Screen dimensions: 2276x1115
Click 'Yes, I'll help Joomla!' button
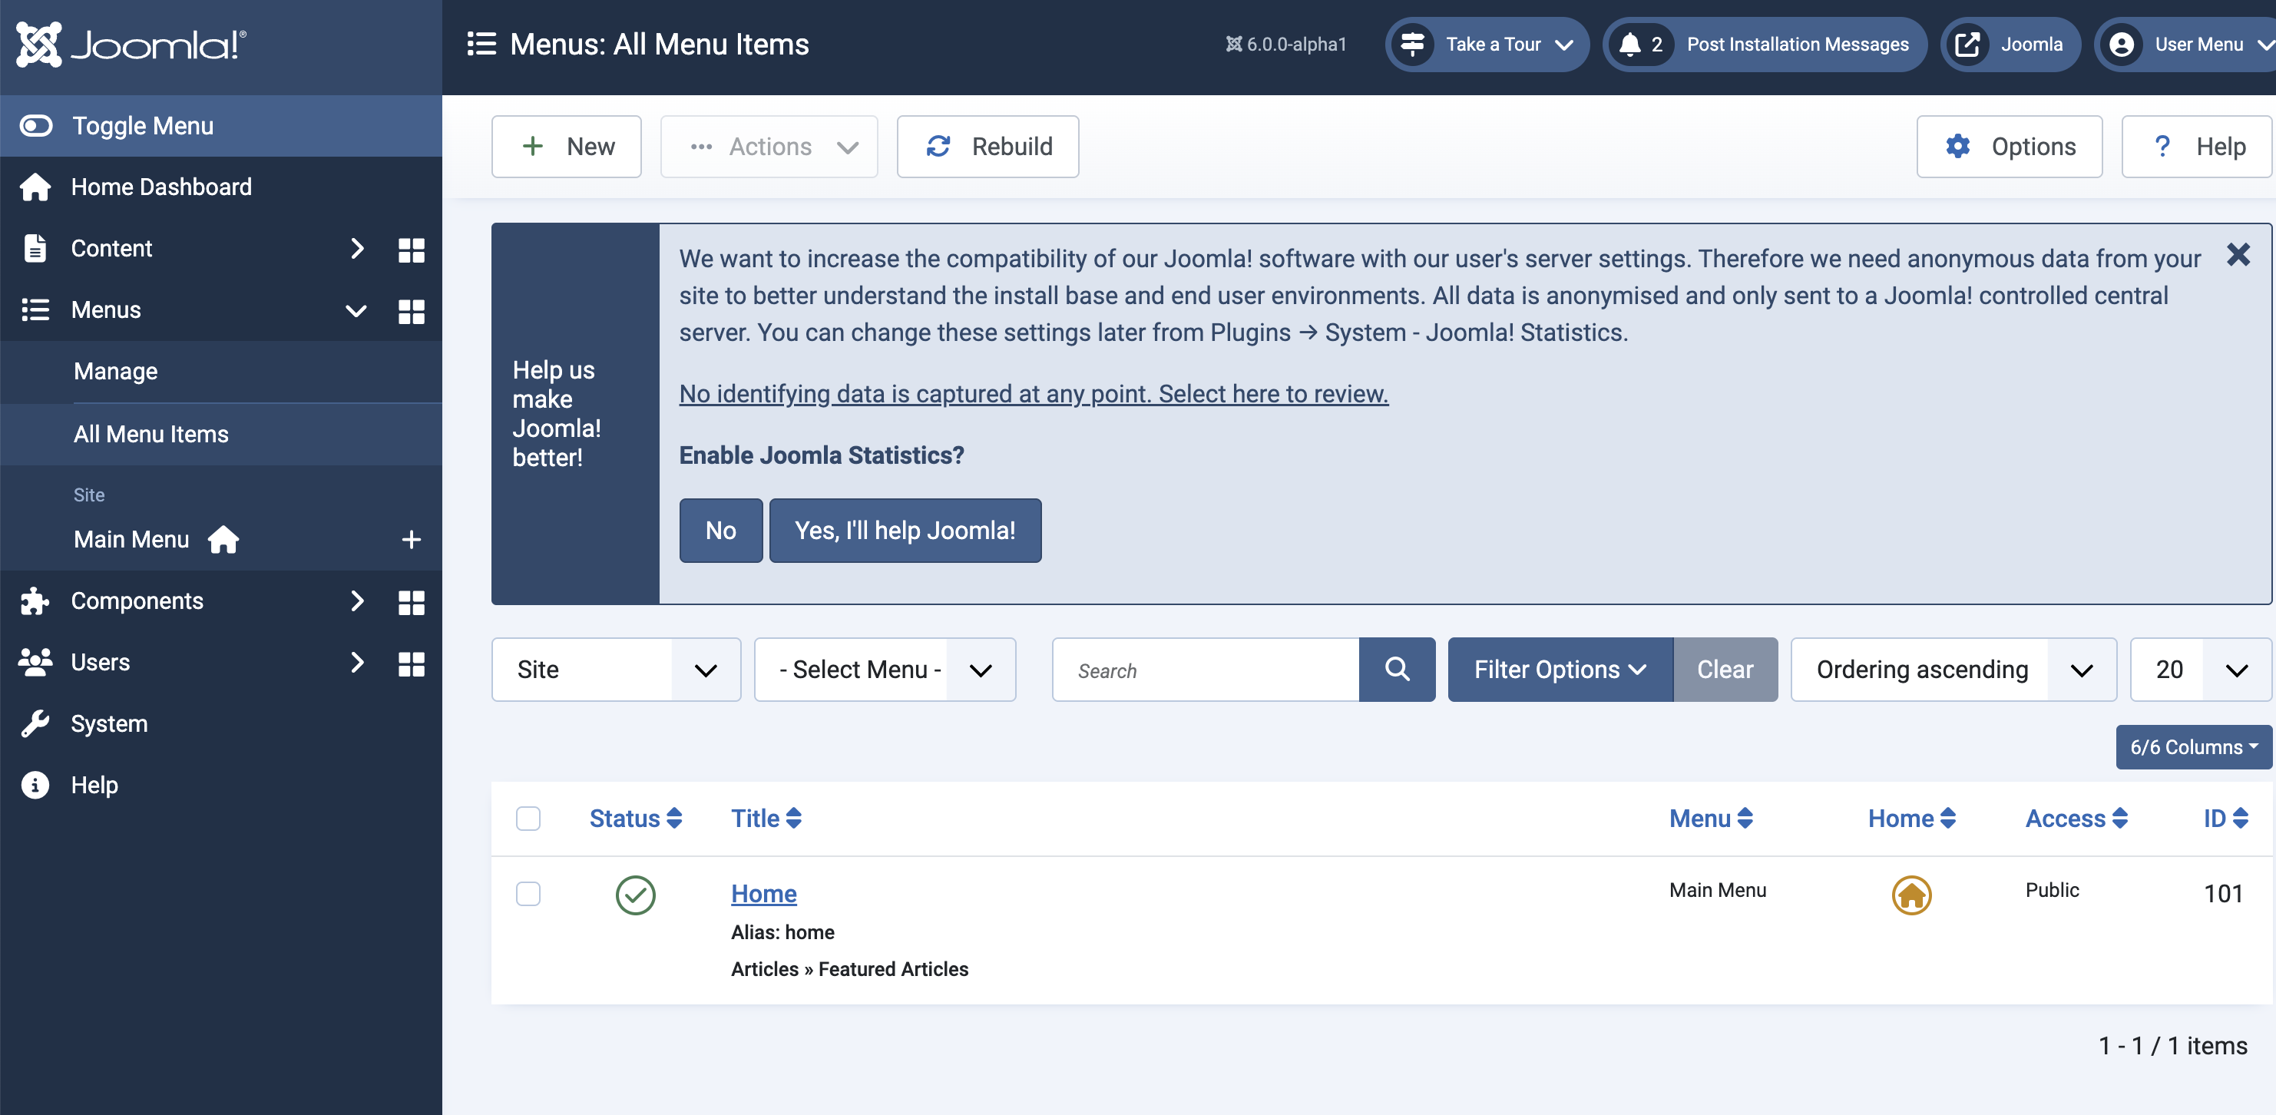coord(905,530)
